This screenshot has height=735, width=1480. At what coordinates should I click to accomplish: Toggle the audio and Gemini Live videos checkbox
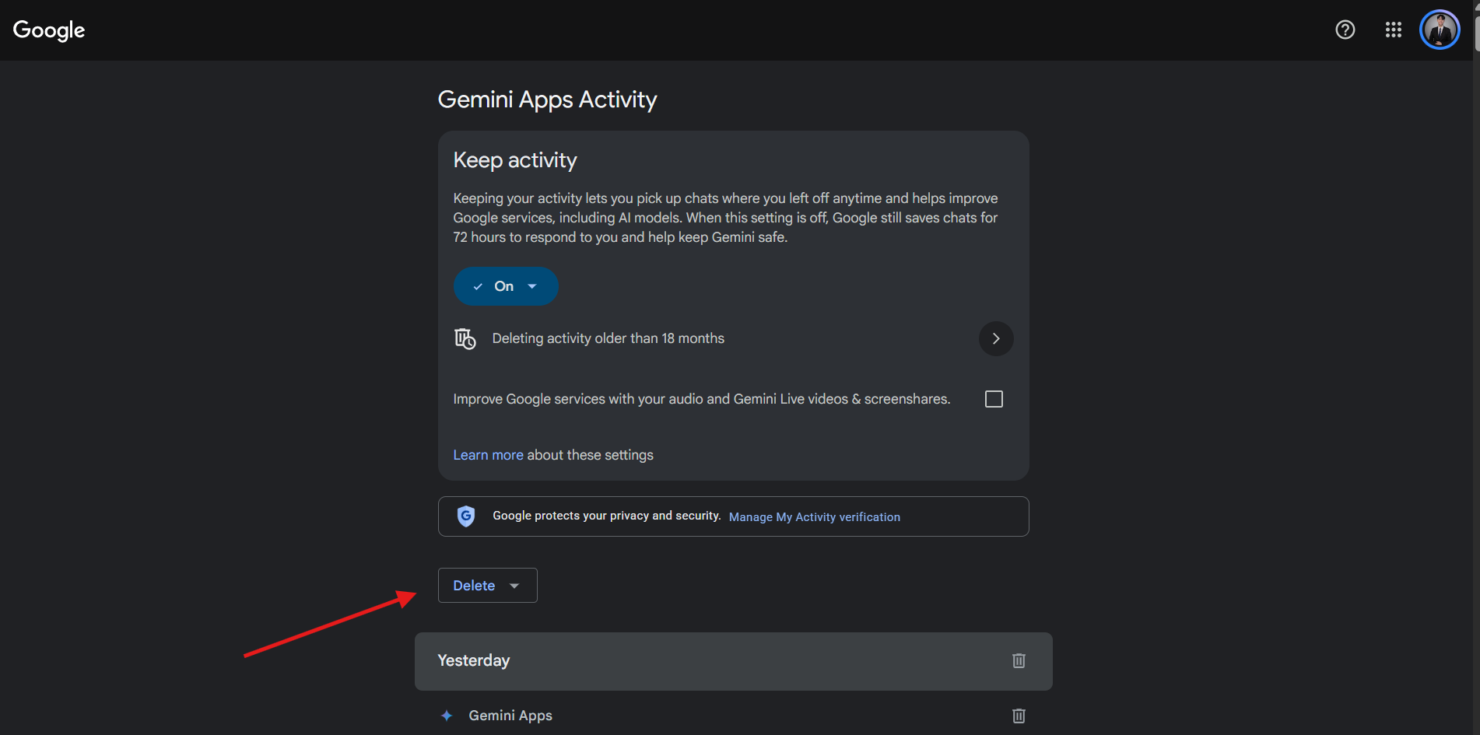994,399
